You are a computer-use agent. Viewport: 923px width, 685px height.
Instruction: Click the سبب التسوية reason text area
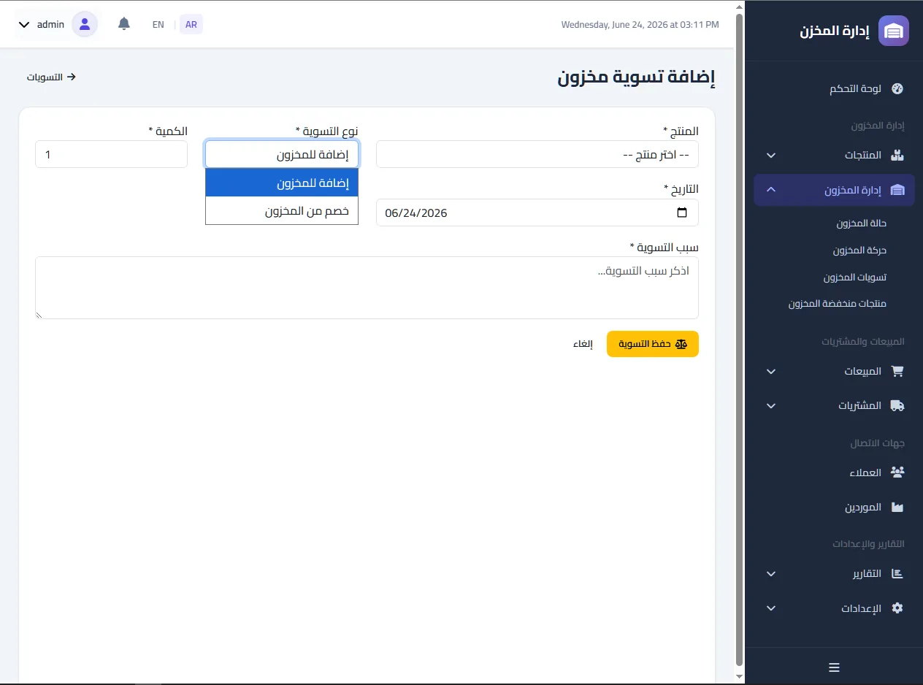(367, 288)
